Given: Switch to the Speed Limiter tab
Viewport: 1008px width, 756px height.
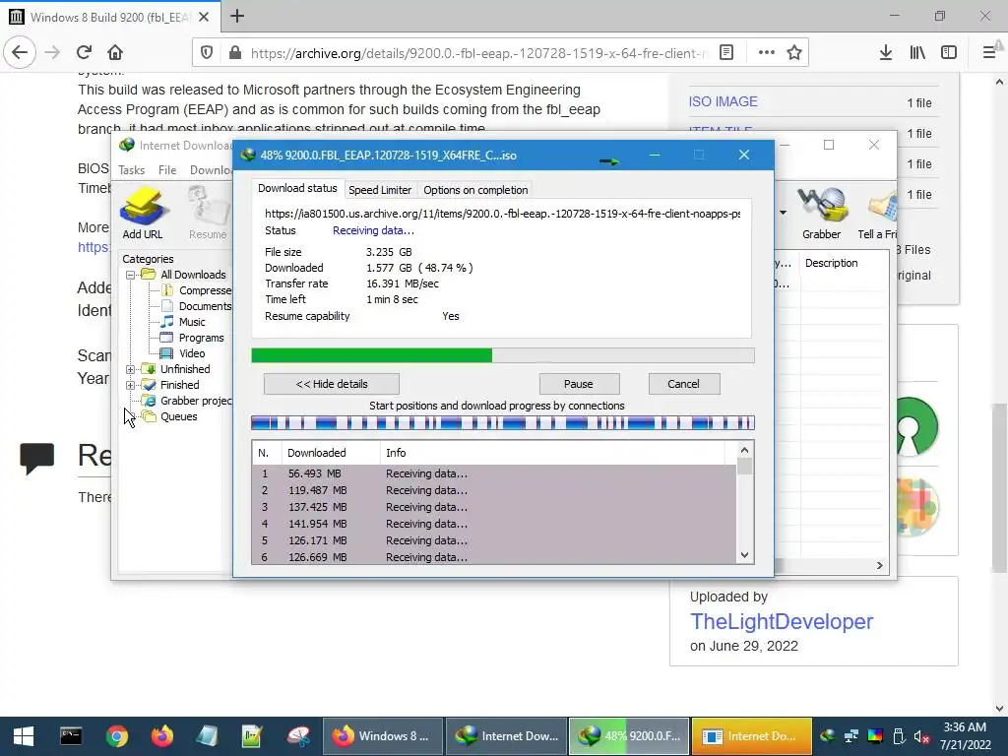Looking at the screenshot, I should pos(380,190).
